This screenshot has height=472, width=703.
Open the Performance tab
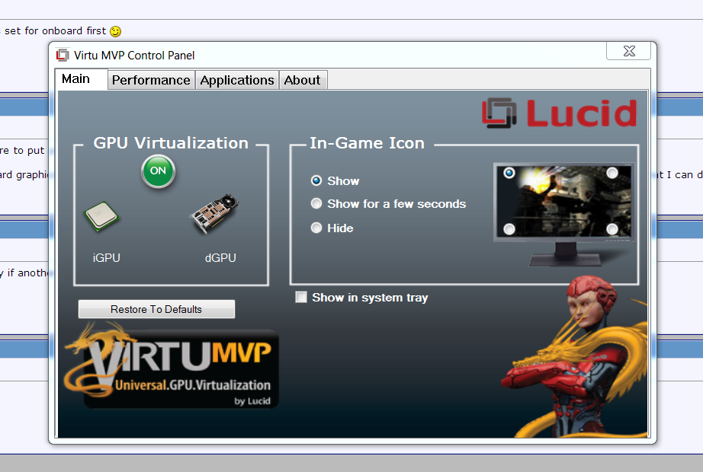click(x=151, y=80)
